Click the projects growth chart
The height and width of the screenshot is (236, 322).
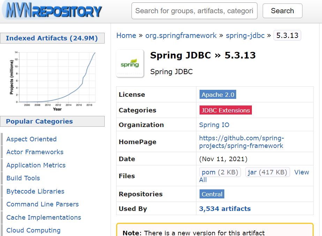(53, 80)
